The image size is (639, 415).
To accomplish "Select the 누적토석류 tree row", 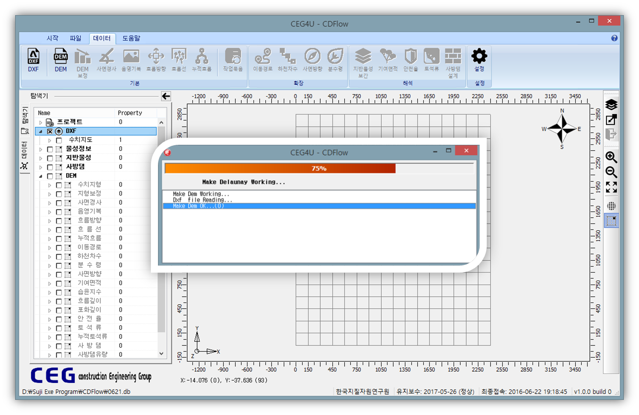I will pyautogui.click(x=96, y=336).
